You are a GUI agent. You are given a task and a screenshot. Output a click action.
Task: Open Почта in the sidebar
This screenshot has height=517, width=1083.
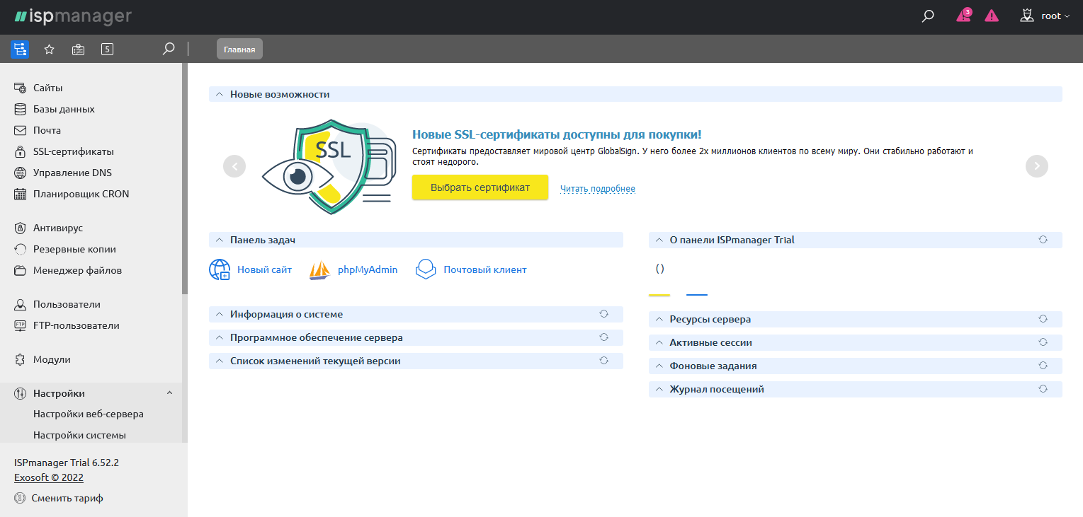47,130
